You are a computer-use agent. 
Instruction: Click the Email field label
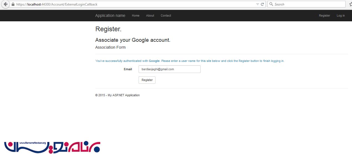tap(128, 69)
